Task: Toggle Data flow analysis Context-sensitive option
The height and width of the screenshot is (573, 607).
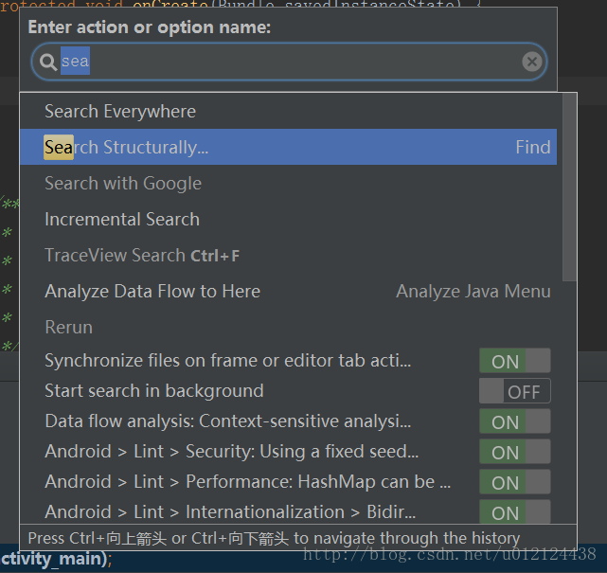Action: click(515, 421)
